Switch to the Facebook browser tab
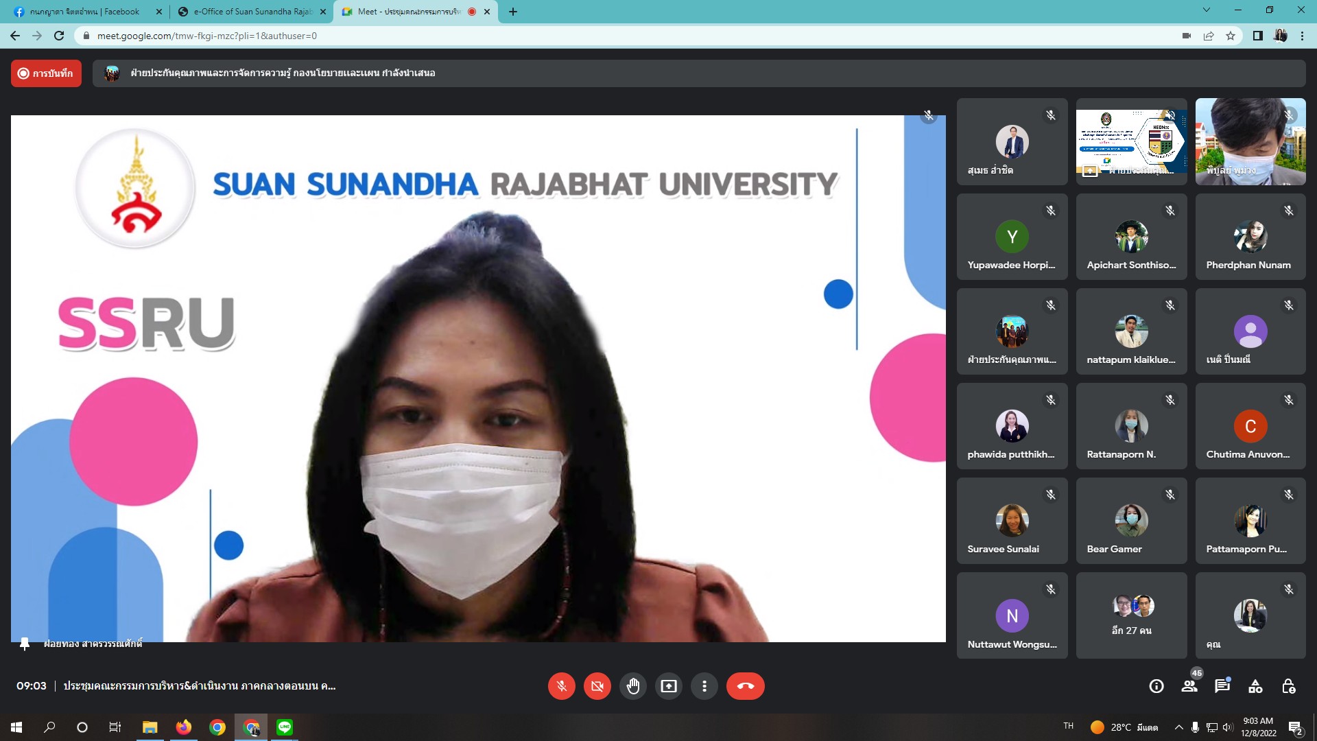Image resolution: width=1317 pixels, height=741 pixels. click(85, 12)
